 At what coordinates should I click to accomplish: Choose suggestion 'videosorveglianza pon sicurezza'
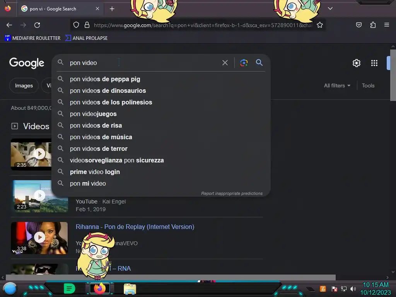click(161, 160)
